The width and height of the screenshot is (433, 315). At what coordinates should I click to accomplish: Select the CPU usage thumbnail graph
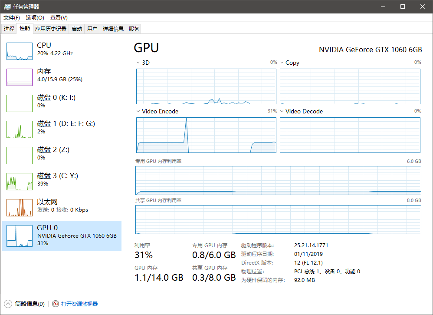[x=20, y=51]
